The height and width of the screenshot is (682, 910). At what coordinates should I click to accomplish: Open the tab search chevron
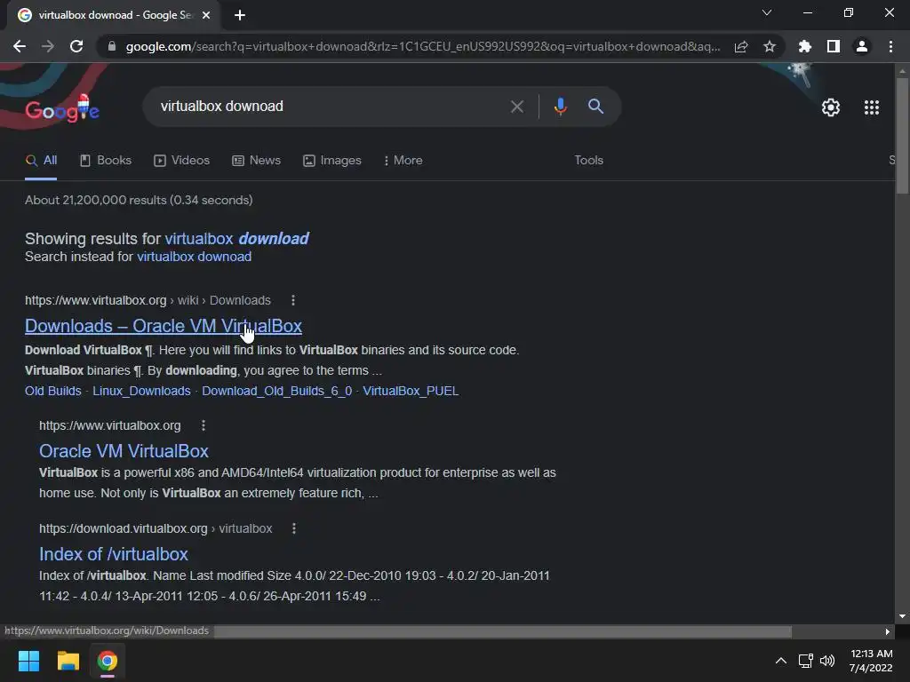pos(767,12)
